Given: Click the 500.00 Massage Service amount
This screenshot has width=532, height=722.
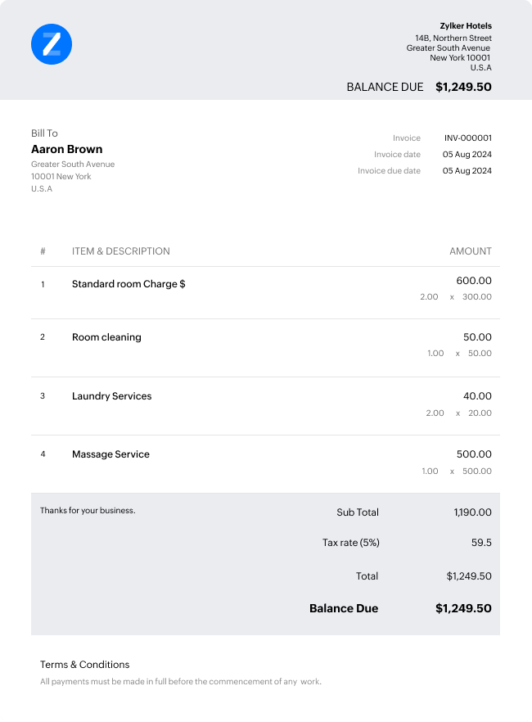Looking at the screenshot, I should 474,454.
